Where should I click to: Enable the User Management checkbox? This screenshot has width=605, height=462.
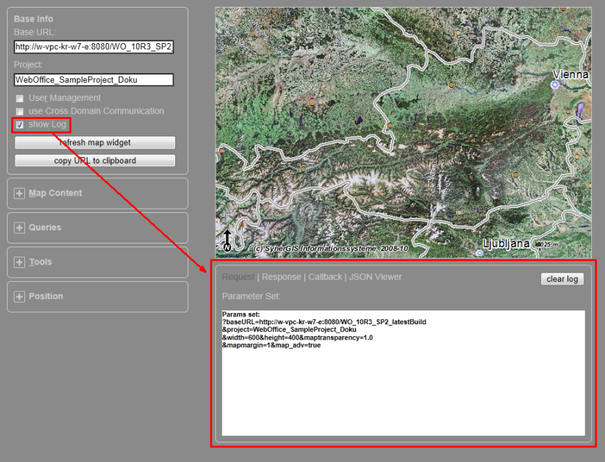[19, 98]
